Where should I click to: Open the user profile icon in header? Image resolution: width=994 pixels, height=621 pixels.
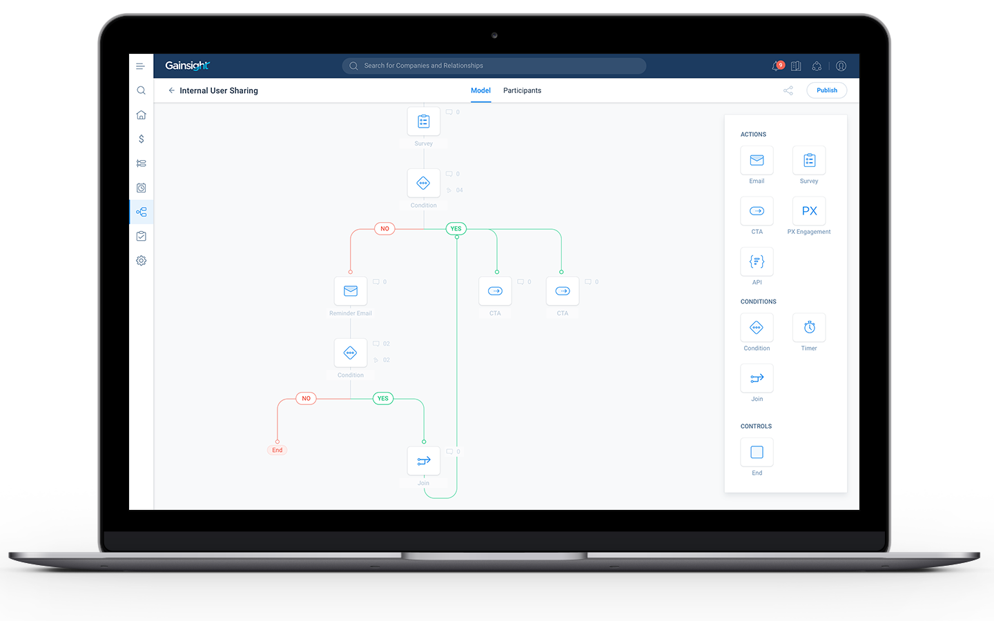click(841, 66)
